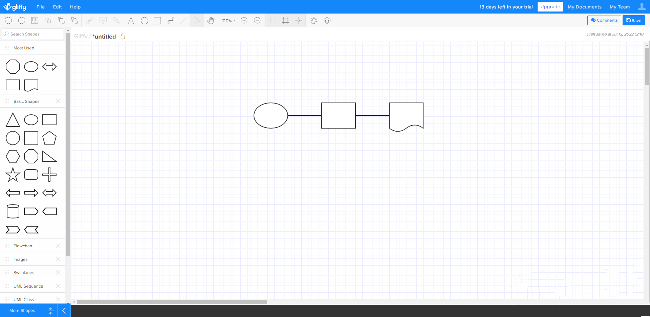Screen dimensions: 650x317
Task: Expand the UML Sequence section
Action: pos(28,286)
